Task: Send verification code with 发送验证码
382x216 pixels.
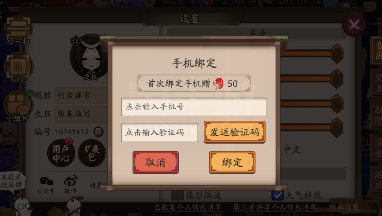Action: click(234, 132)
